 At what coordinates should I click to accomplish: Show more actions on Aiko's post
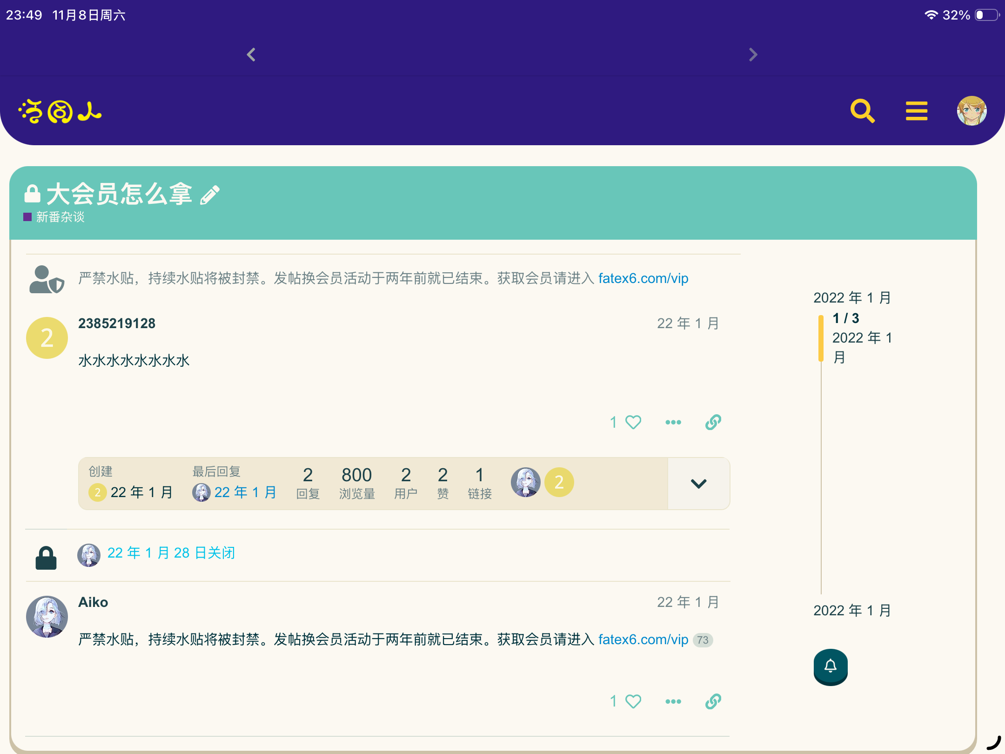673,701
